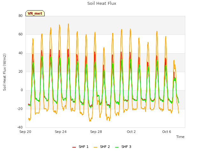The width and height of the screenshot is (204, 153).
Task: Toggle the SHF 2 legend entry
Action: click(102, 147)
